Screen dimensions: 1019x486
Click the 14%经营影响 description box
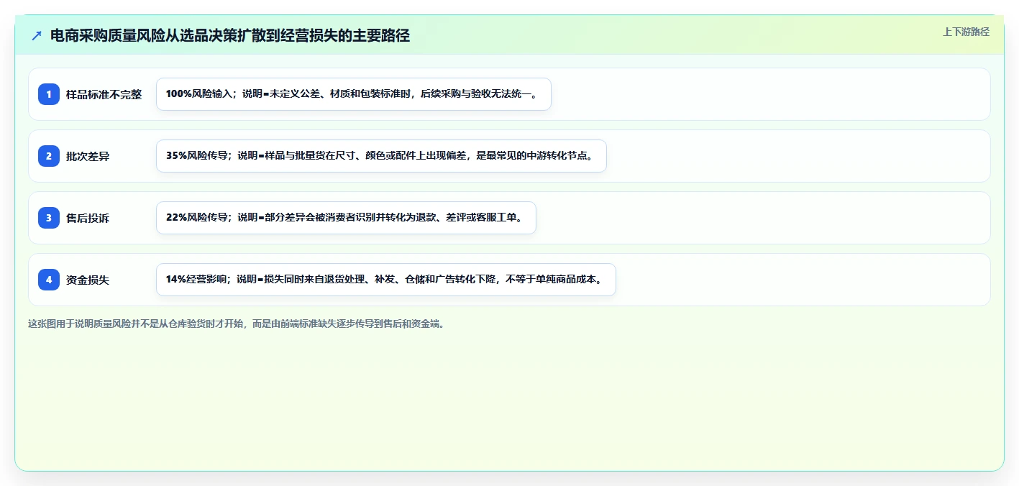[386, 280]
